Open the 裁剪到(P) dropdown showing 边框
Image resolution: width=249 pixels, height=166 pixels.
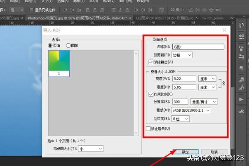point(182,54)
